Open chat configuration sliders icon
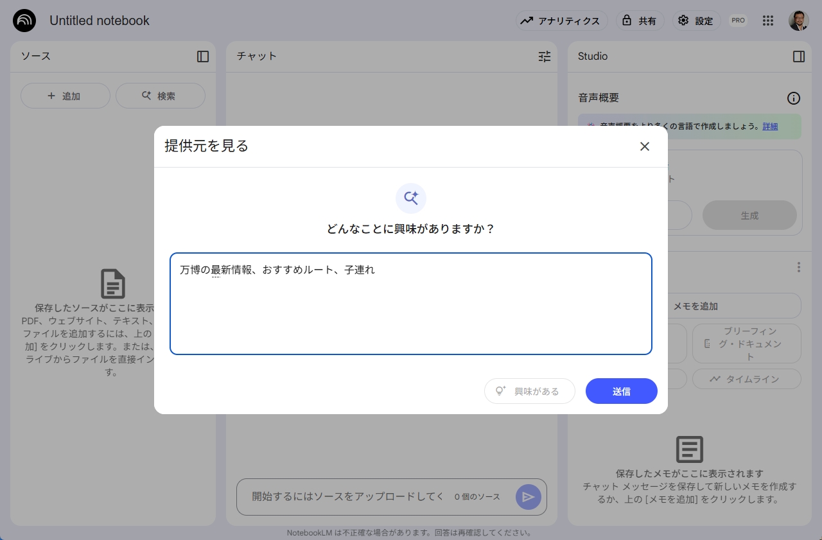 (545, 57)
